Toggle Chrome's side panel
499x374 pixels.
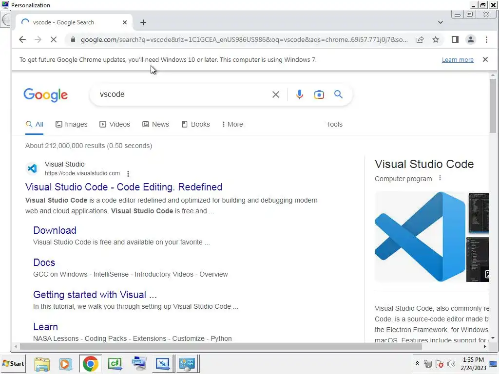455,39
